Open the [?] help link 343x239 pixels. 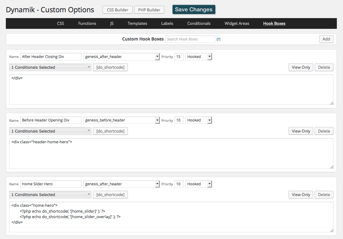(218, 39)
